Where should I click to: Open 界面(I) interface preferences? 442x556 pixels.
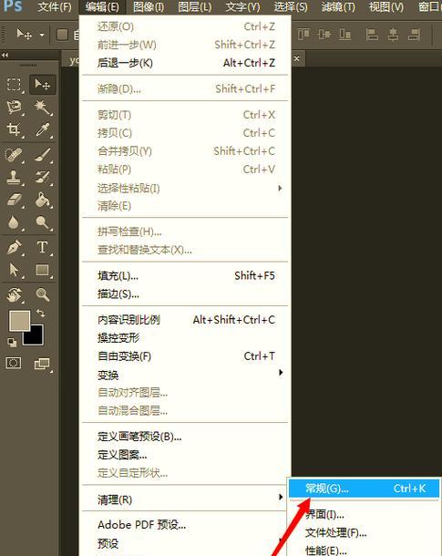pos(365,514)
